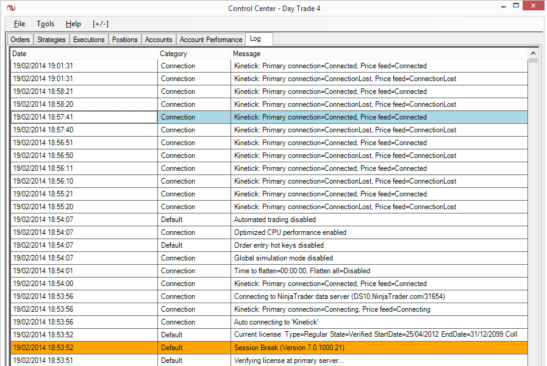
Task: Switch to the Account Performance tab
Action: (211, 40)
